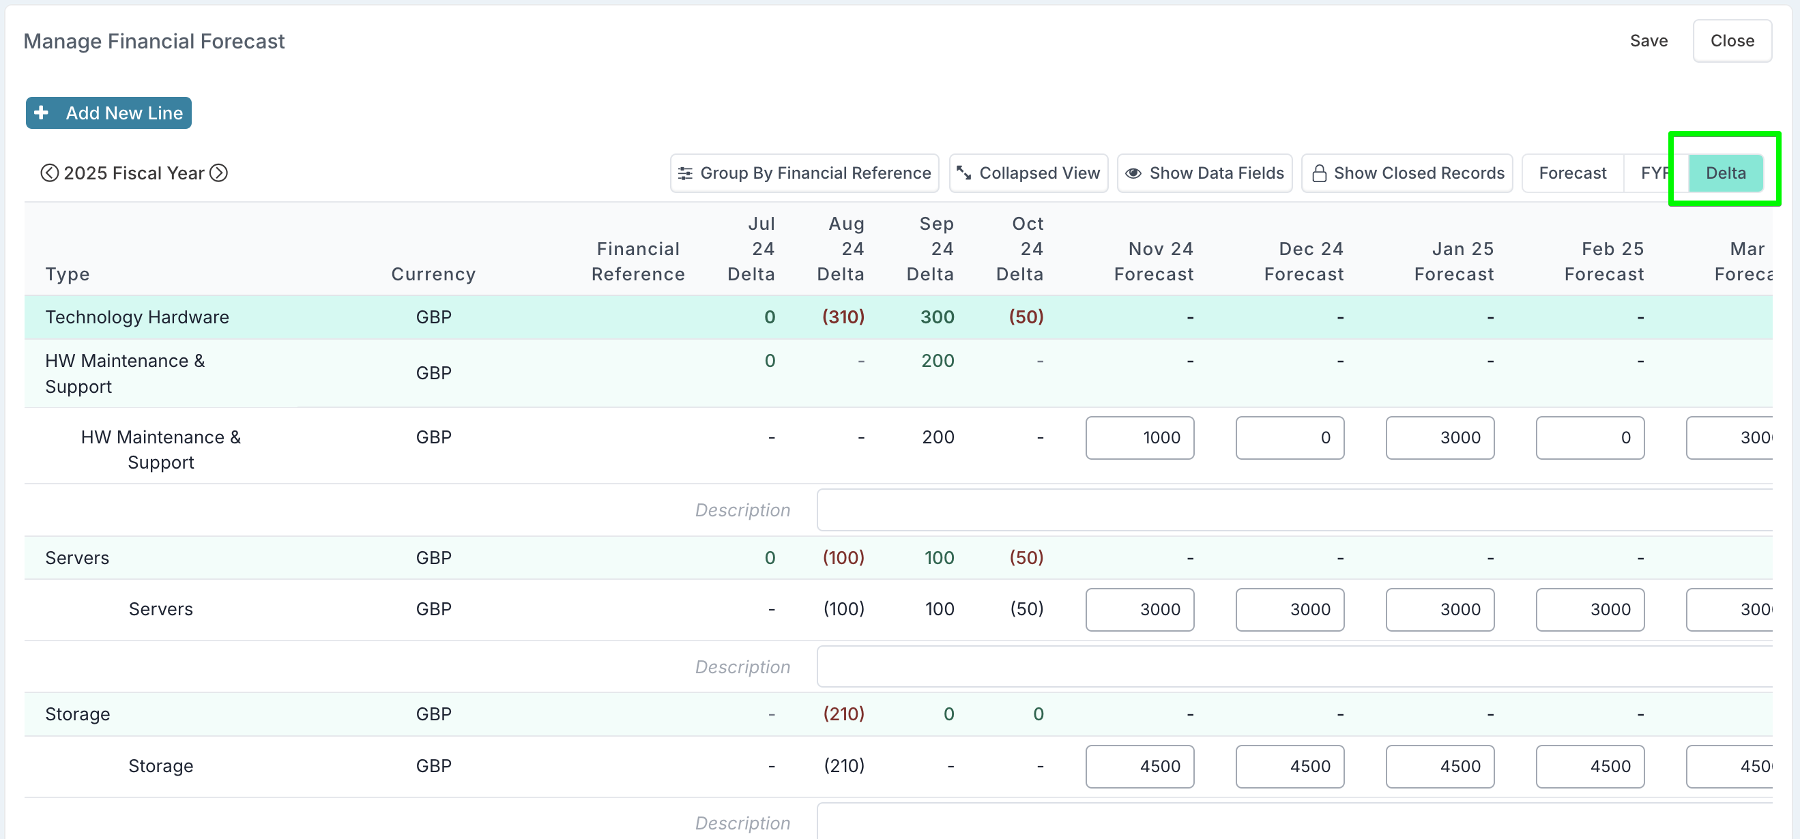Click the 2025 Fiscal Year label

pyautogui.click(x=134, y=173)
